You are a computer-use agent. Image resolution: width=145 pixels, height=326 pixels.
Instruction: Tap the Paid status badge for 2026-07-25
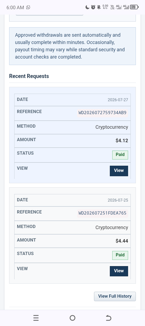120,255
